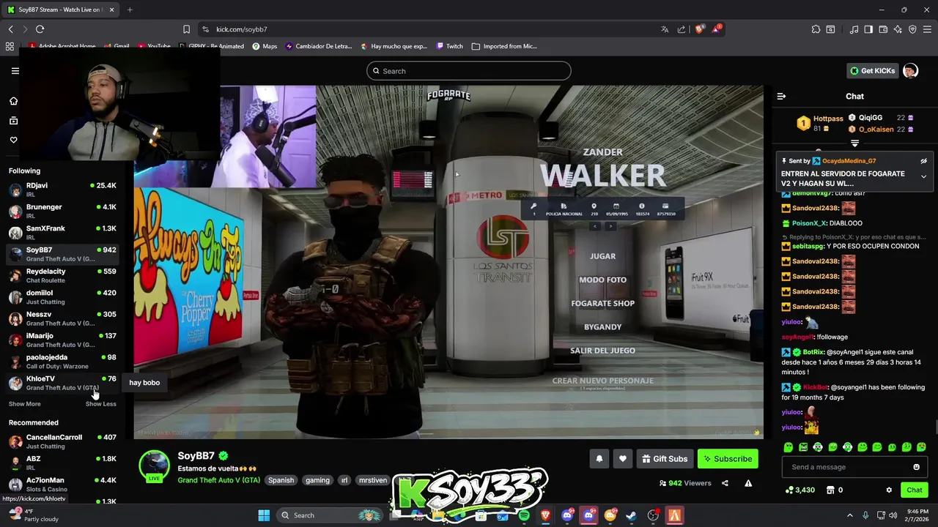Click Show More under Following list
This screenshot has height=527, width=938.
click(x=24, y=404)
